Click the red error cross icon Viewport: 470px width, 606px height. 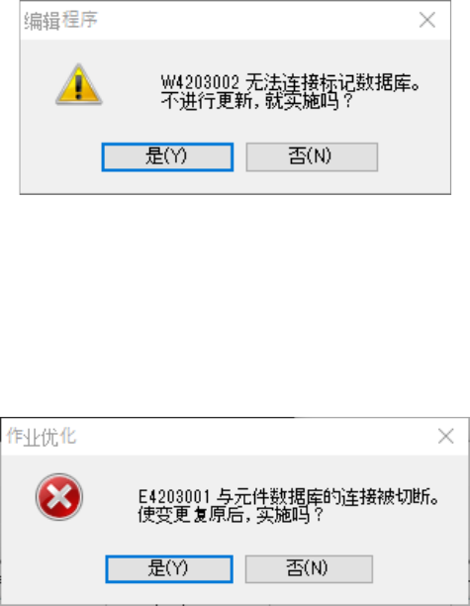click(59, 497)
